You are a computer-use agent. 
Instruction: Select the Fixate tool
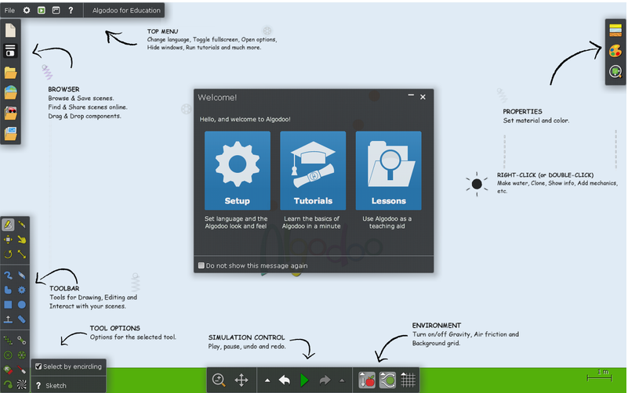8,355
